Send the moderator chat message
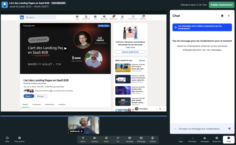The image size is (236, 145). 229,129
